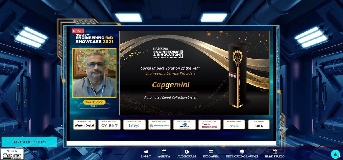This screenshot has height=160, width=343.
Task: Click the Ravi Narayan name tag
Action: tap(94, 102)
